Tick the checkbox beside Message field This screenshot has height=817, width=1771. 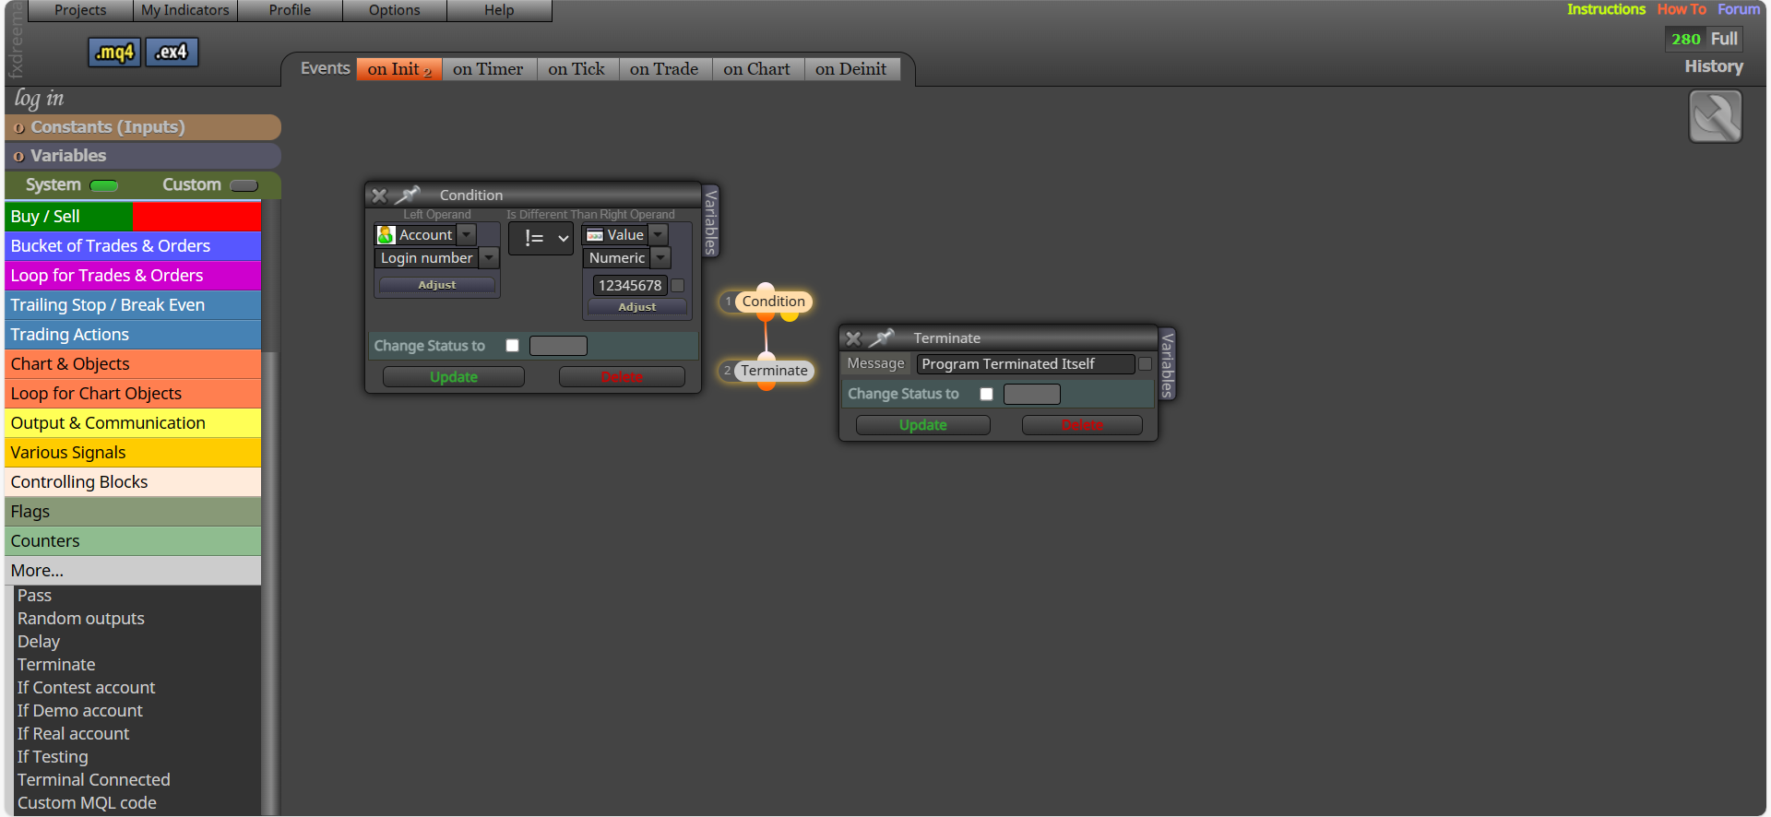[1145, 364]
